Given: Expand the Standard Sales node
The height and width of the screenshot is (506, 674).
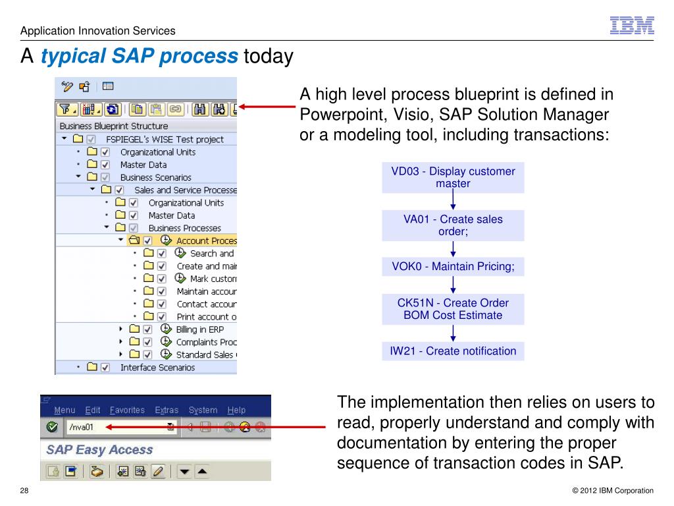Looking at the screenshot, I should (x=121, y=354).
